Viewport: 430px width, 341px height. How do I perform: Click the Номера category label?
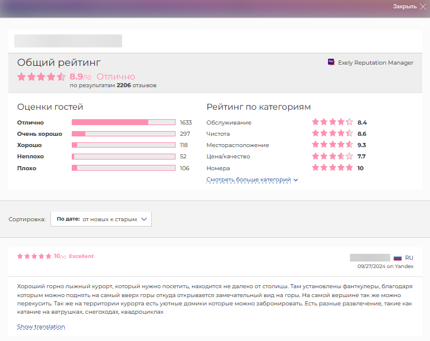pyautogui.click(x=218, y=168)
